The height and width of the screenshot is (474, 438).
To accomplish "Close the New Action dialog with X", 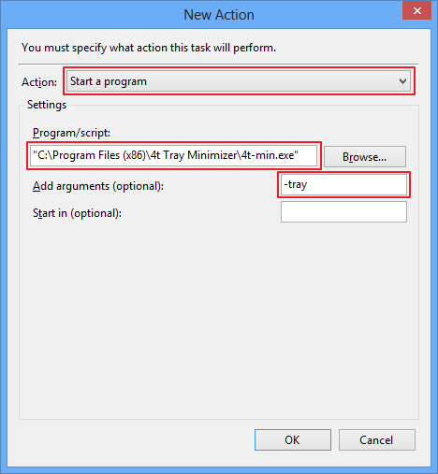I will pyautogui.click(x=416, y=11).
